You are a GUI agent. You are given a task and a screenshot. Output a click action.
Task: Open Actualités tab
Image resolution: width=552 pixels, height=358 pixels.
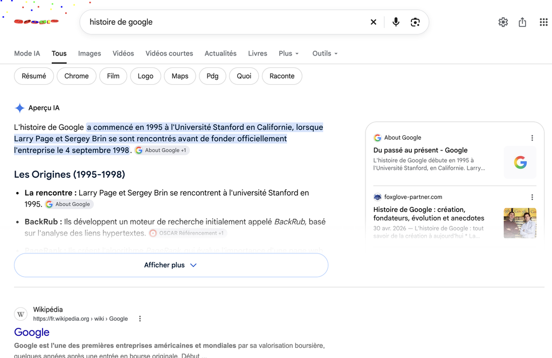coord(220,53)
